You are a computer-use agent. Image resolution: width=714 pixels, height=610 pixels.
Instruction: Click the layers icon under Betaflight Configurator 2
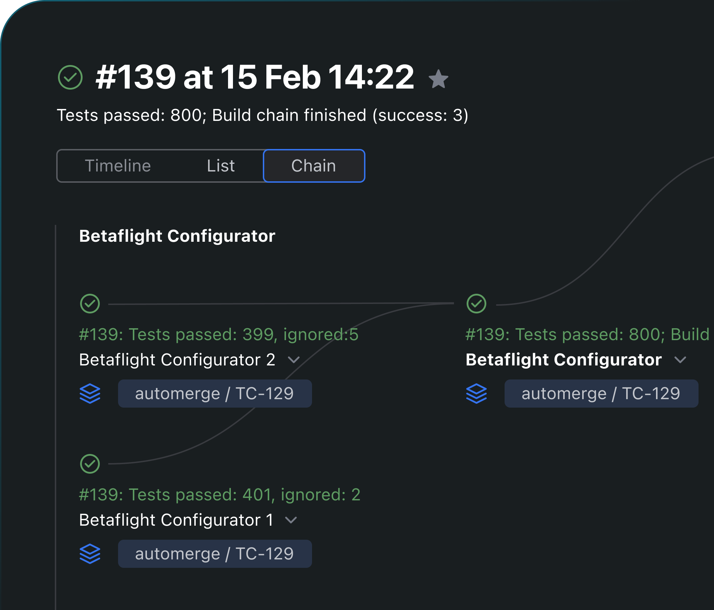90,394
